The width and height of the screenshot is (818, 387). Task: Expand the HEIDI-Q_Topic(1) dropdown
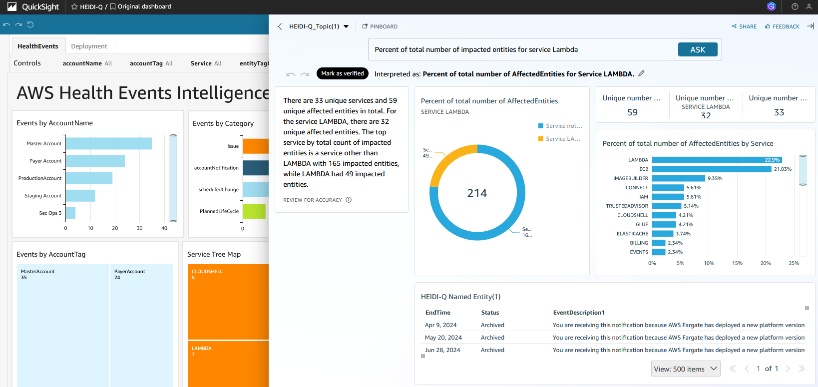pyautogui.click(x=346, y=26)
